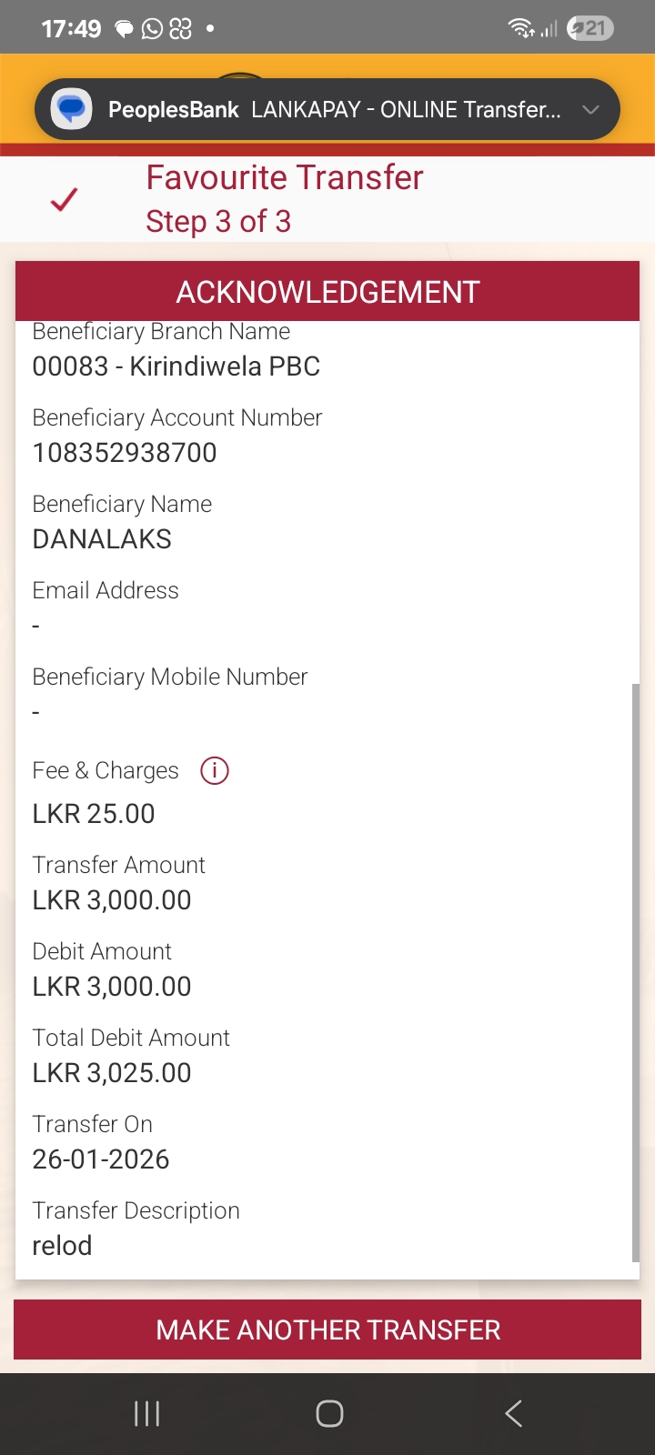Image resolution: width=655 pixels, height=1455 pixels.
Task: Tap the Wi-Fi icon in the status bar
Action: click(521, 28)
